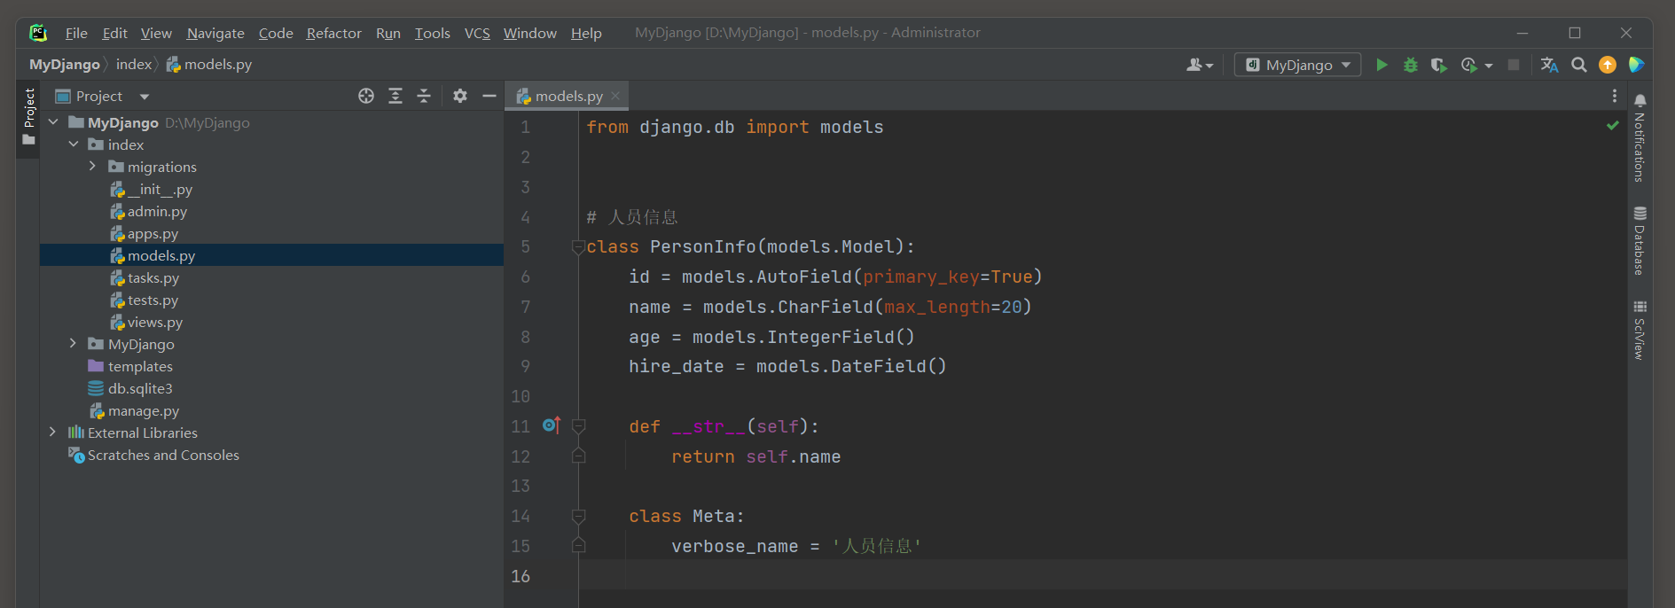This screenshot has width=1675, height=608.
Task: Click 'hire_date' field in the code
Action: (x=676, y=366)
